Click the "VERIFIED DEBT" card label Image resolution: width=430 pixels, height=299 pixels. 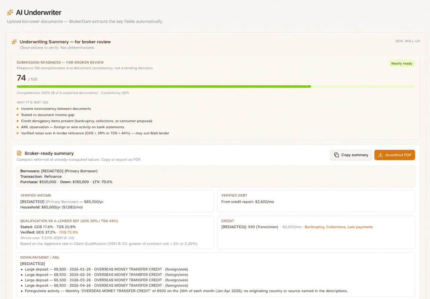pos(234,195)
